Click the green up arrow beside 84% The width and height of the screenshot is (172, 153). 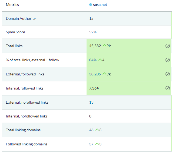100,59
